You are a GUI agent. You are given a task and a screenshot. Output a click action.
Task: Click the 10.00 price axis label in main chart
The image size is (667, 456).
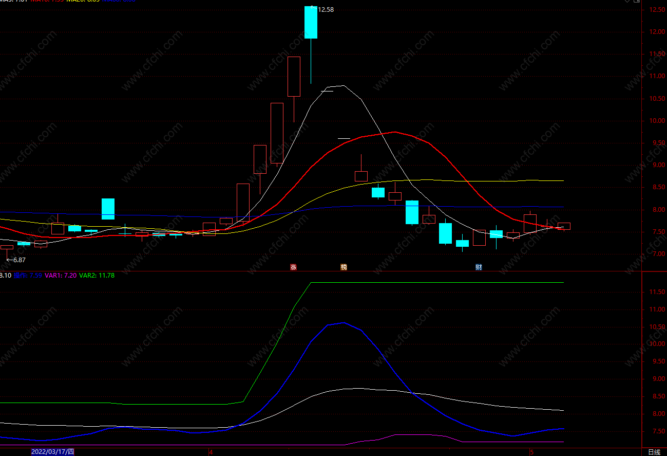click(657, 121)
